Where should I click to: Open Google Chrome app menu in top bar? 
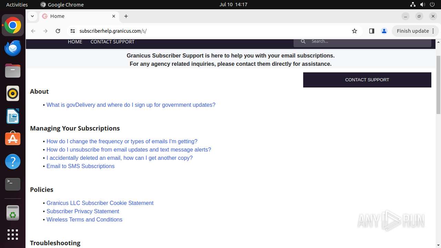(x=62, y=4)
